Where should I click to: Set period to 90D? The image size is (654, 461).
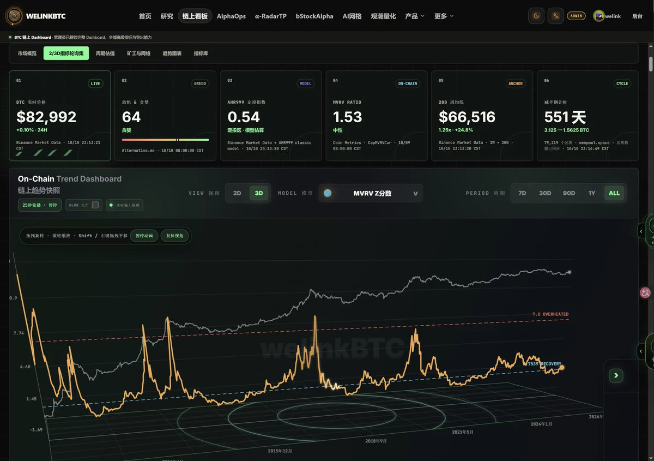point(569,193)
